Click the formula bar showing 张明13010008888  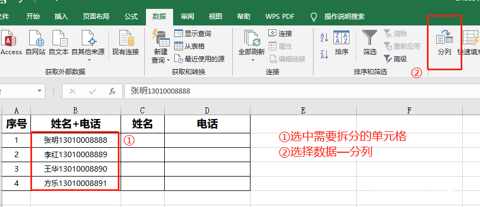pos(302,91)
